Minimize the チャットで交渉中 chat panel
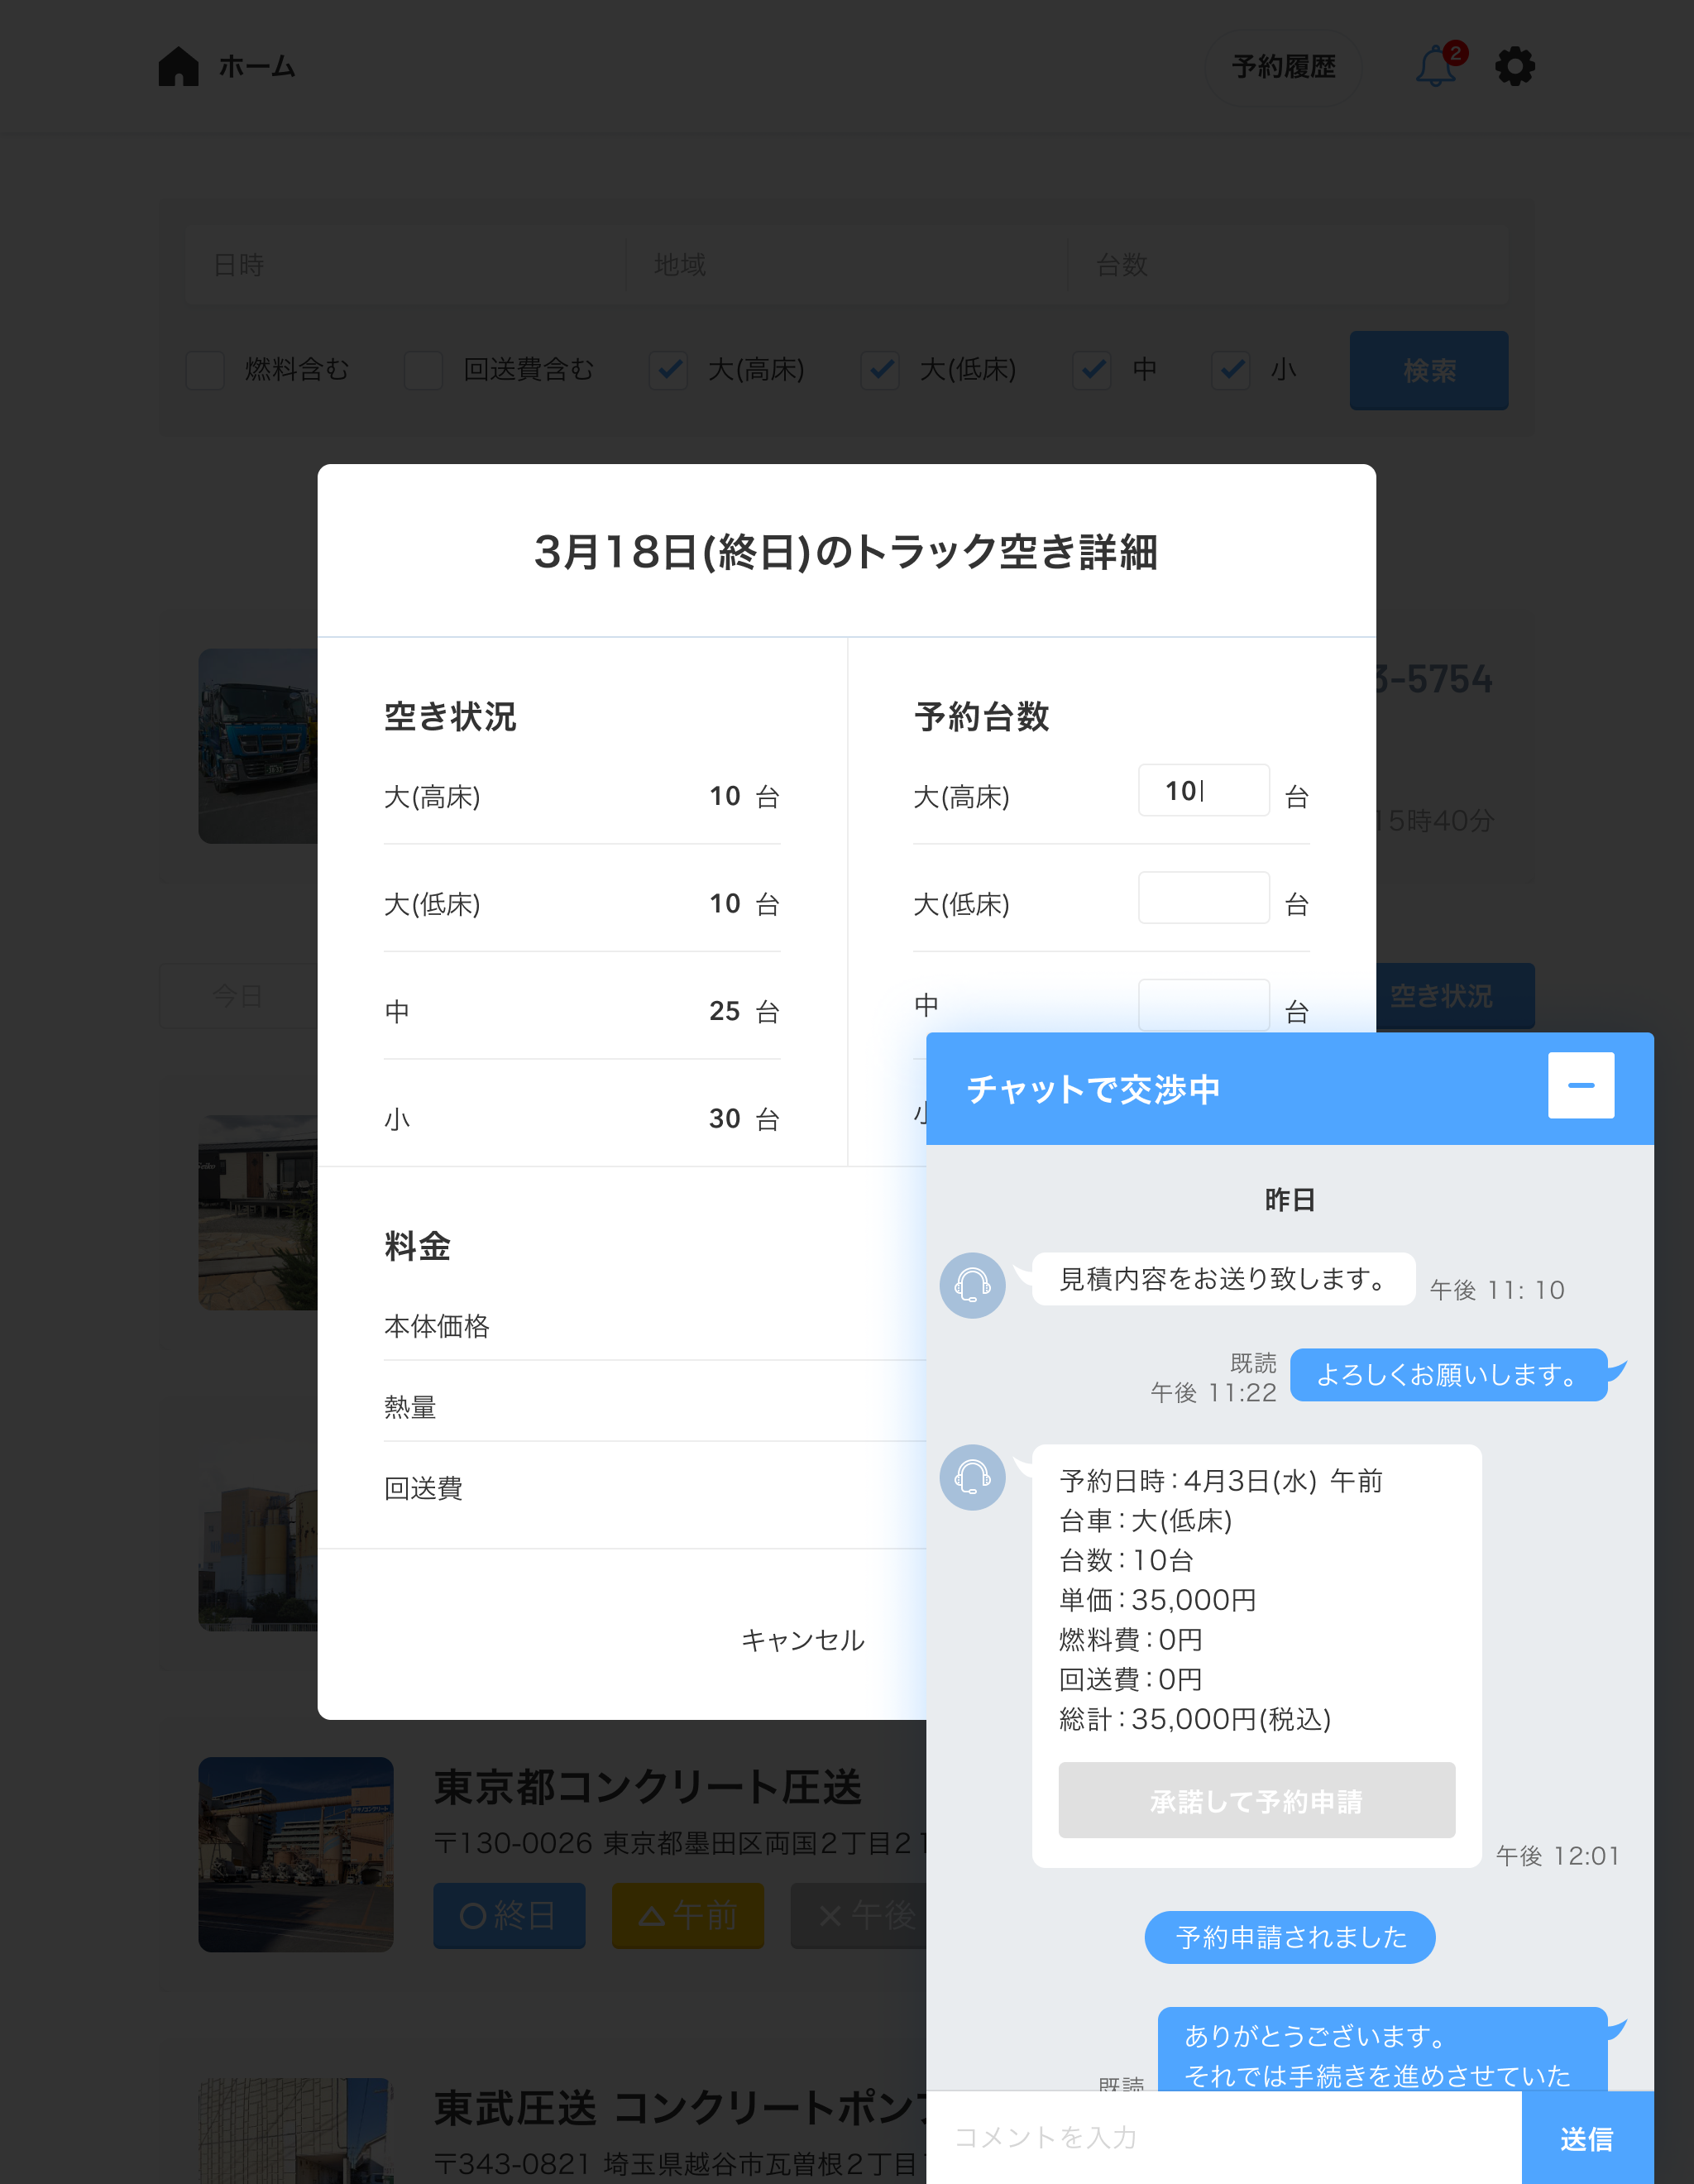This screenshot has width=1694, height=2184. pos(1581,1085)
